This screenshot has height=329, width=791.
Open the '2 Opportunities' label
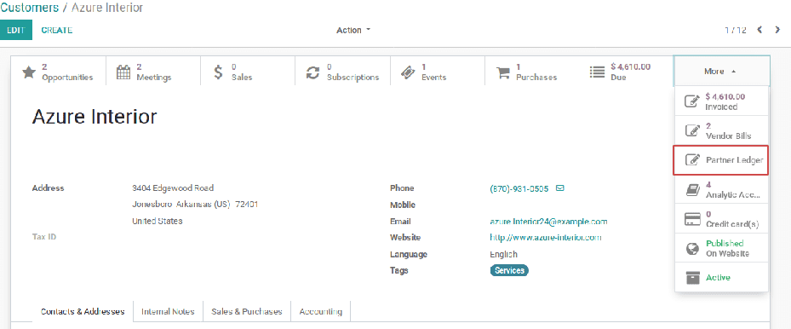(67, 72)
